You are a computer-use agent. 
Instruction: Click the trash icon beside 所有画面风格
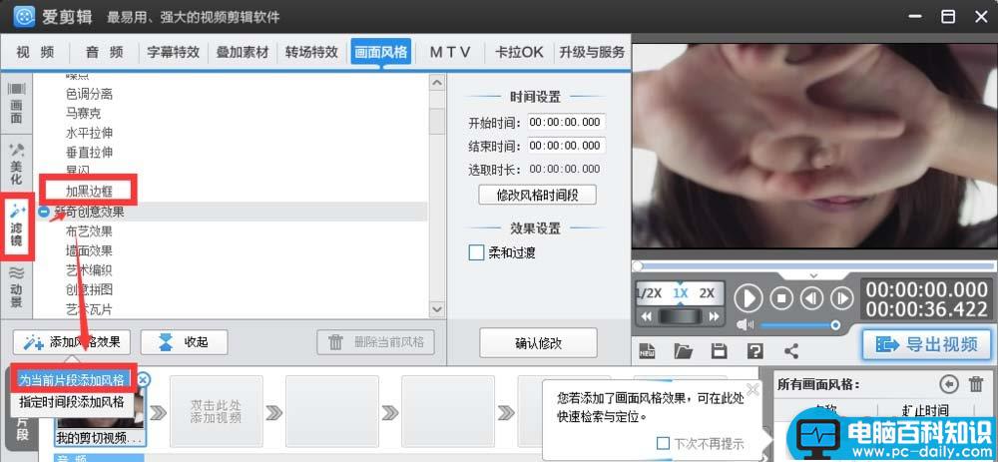coord(976,384)
